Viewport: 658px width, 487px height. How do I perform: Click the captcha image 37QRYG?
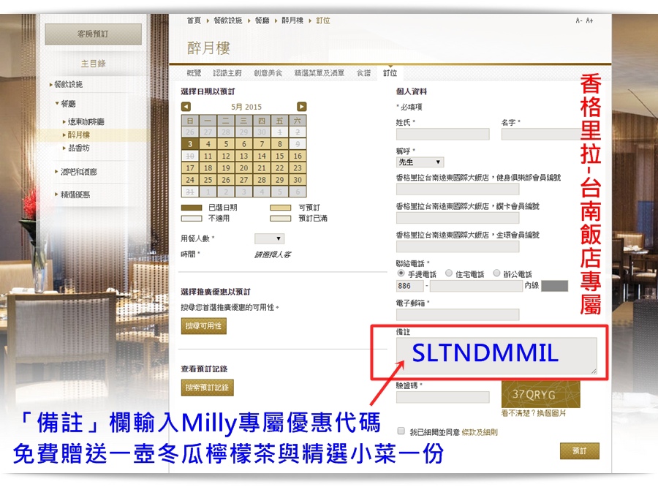[x=540, y=395]
